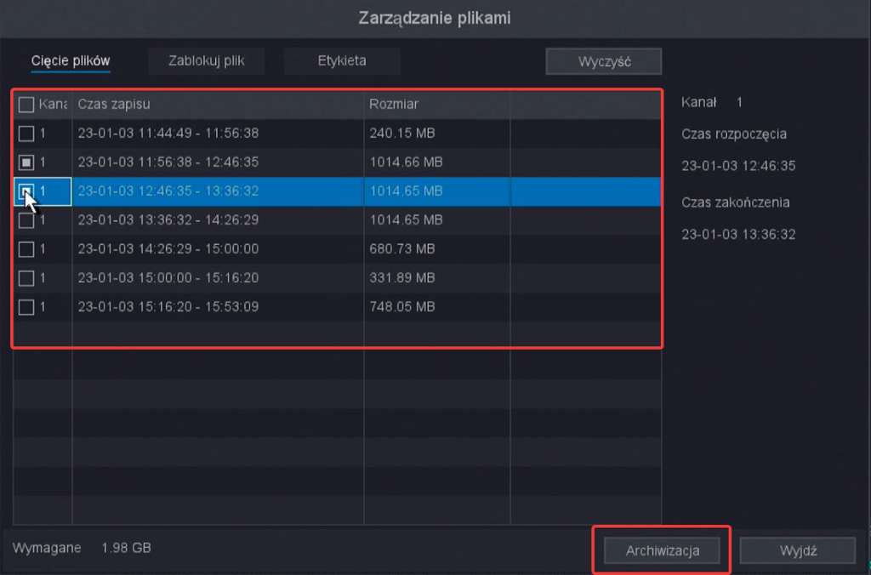Toggle the select-all checkbox in the header

click(x=25, y=104)
